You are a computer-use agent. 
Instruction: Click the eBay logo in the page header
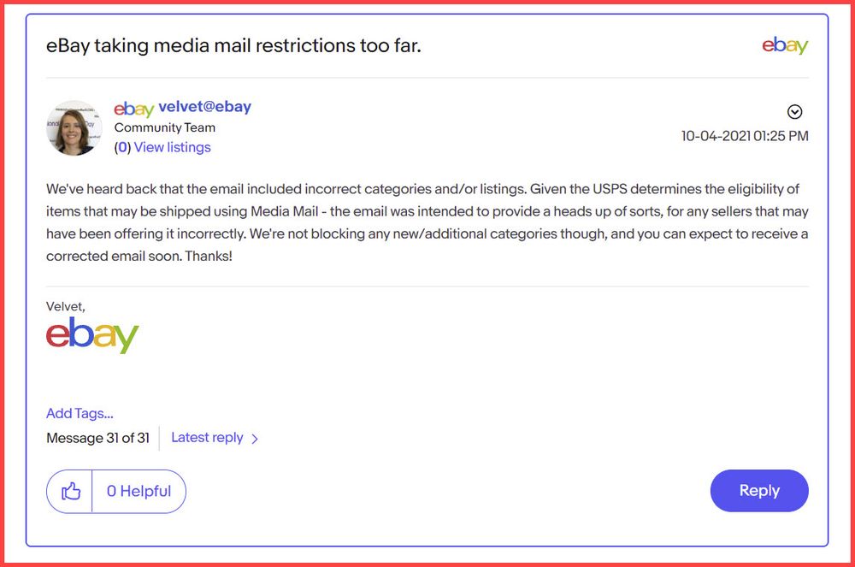(x=785, y=45)
